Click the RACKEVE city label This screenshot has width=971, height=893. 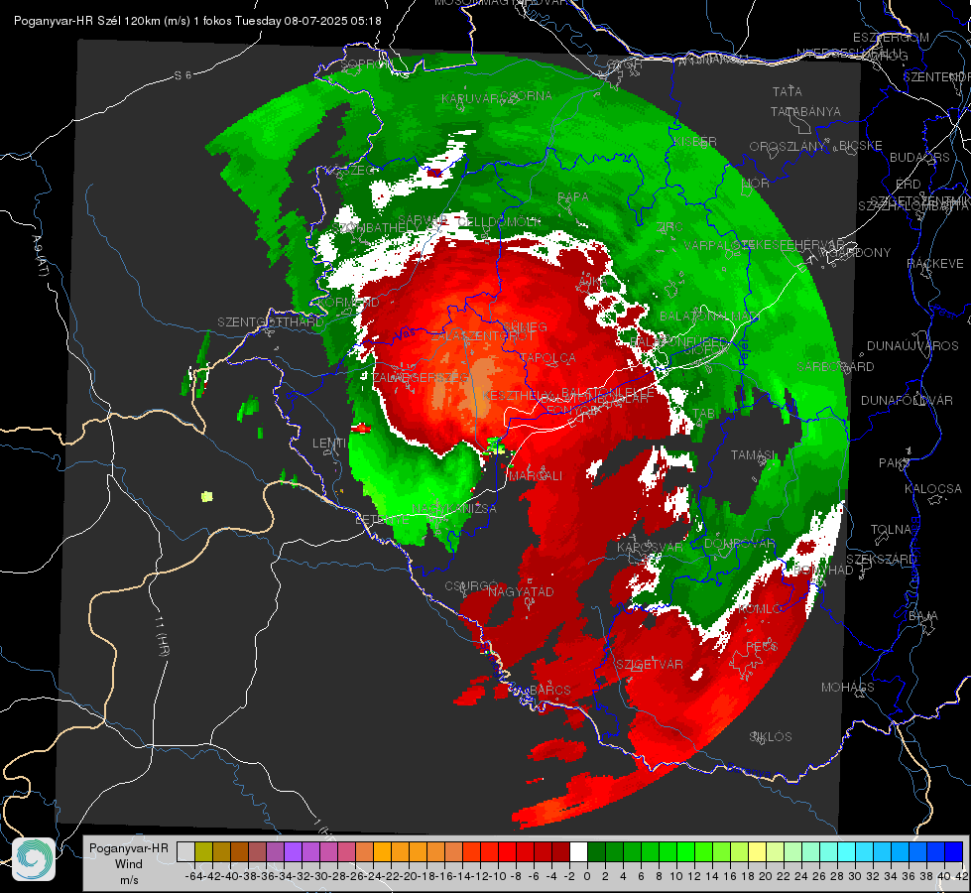[935, 264]
